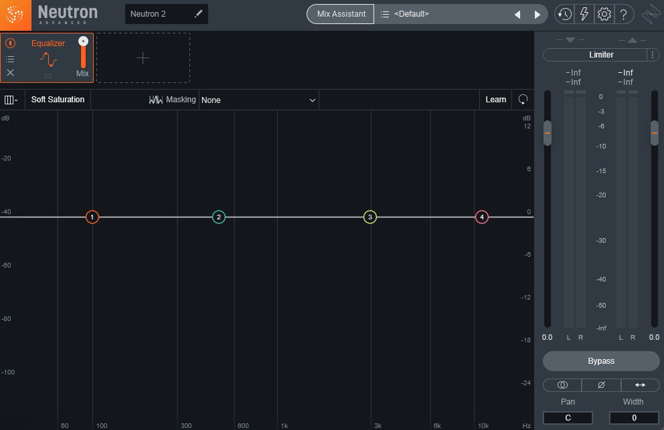The height and width of the screenshot is (430, 664).
Task: Bypass the entire plugin
Action: (600, 361)
